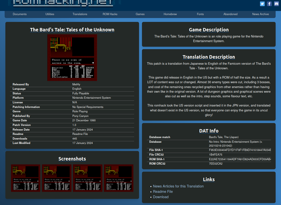Click the 'Screenshots' section heading
This screenshot has width=281, height=205.
point(72,159)
